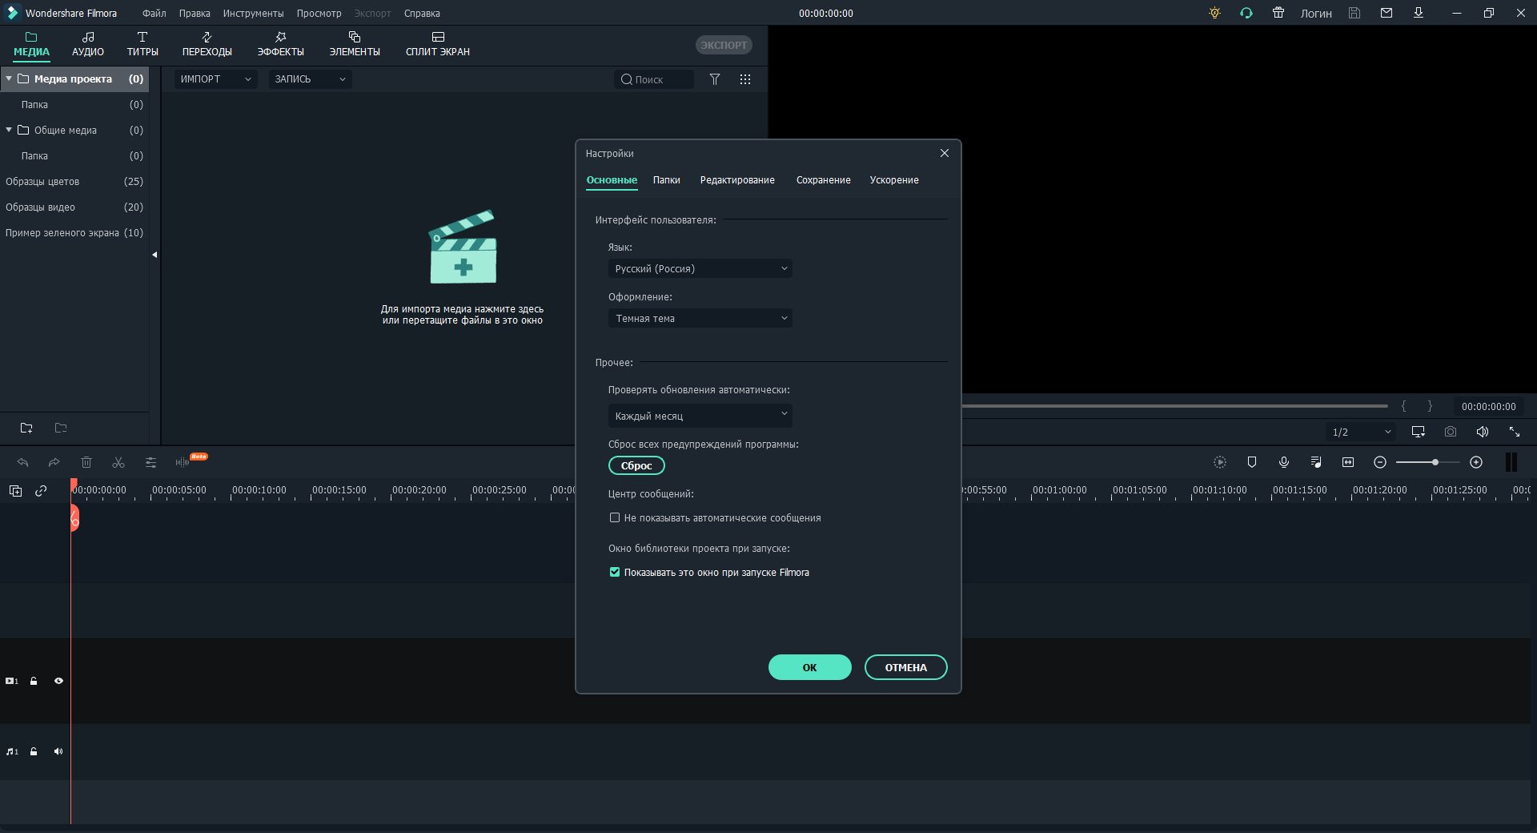
Task: Take a snapshot with the camera icon
Action: pyautogui.click(x=1451, y=432)
